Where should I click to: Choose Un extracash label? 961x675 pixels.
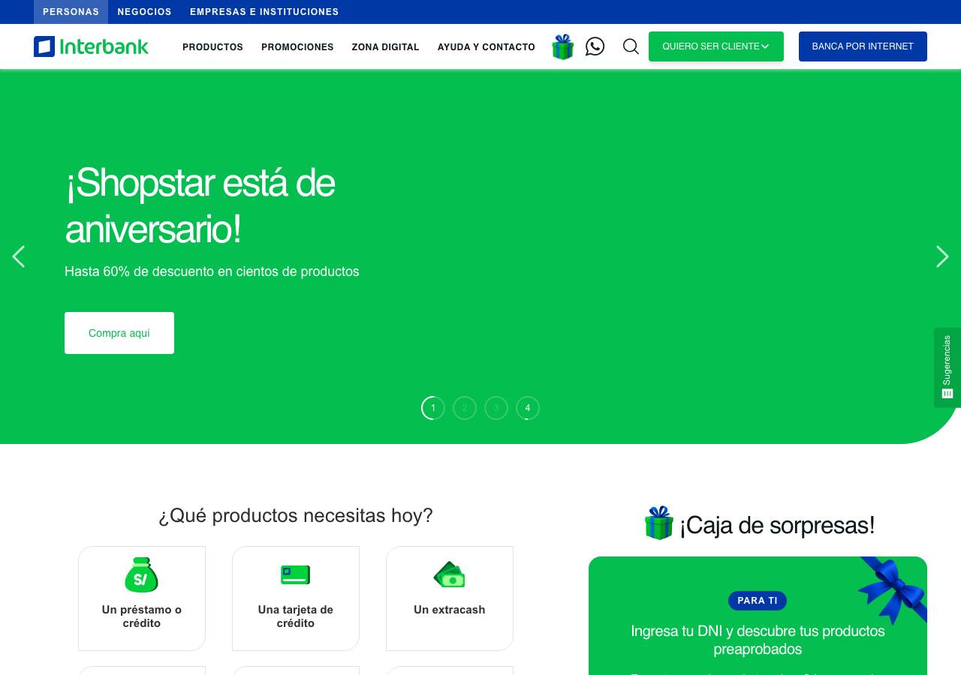click(x=450, y=610)
